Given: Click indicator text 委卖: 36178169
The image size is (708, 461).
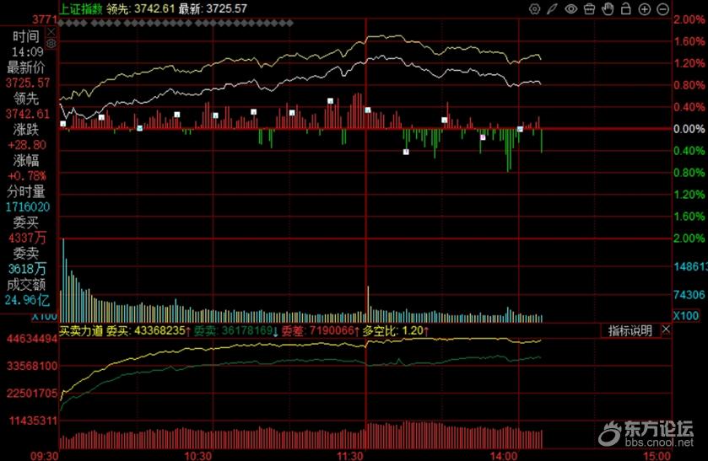Looking at the screenshot, I should pos(235,330).
